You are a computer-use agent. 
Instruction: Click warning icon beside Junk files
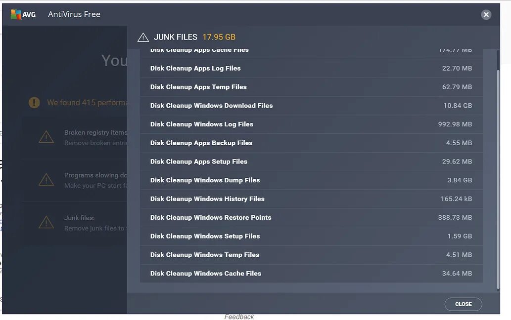pyautogui.click(x=46, y=222)
